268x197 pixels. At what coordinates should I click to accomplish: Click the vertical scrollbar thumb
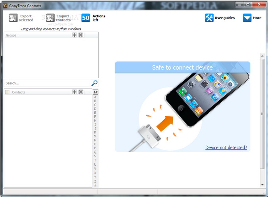click(262, 114)
